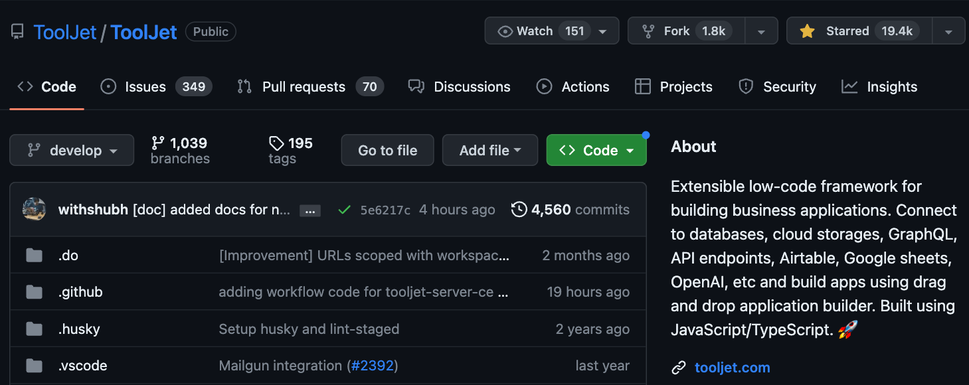This screenshot has width=969, height=385.
Task: Expand the truncated commit message with ellipsis button
Action: click(x=309, y=210)
